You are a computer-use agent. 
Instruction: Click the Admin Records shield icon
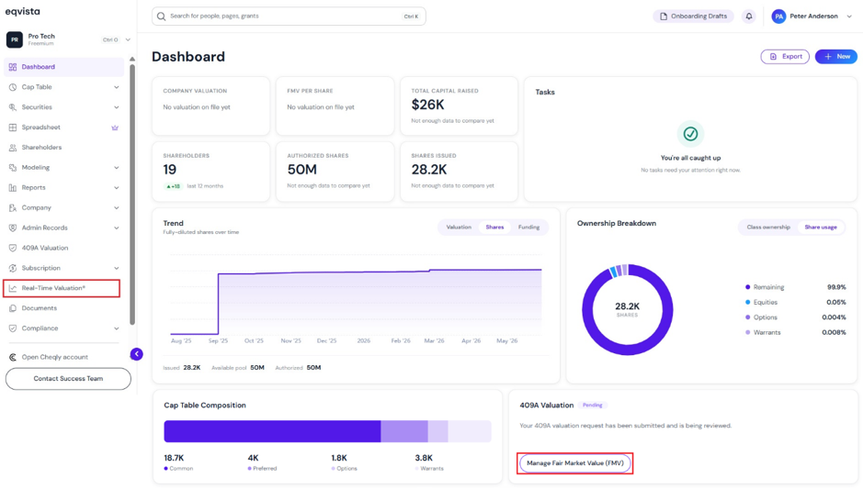(x=13, y=228)
